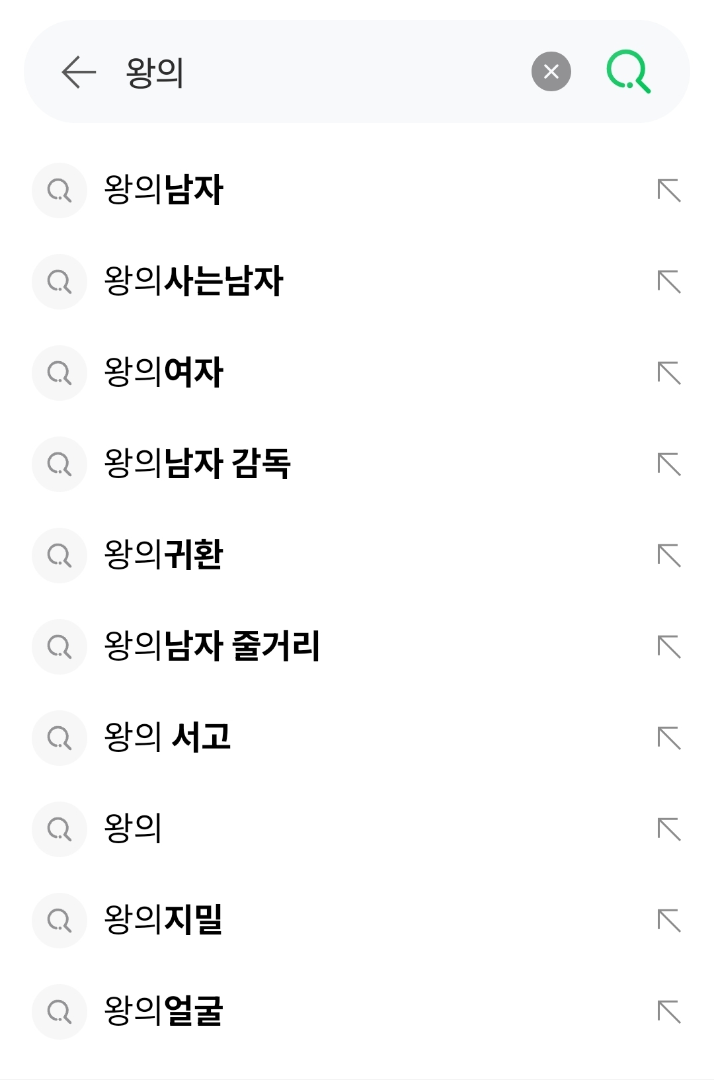Tap the insert arrow next to 왕의사는남자
This screenshot has width=714, height=1080.
click(x=669, y=282)
